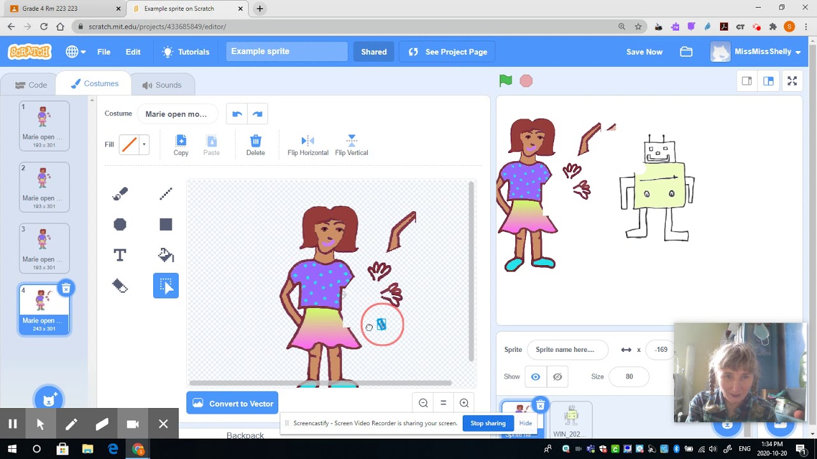817x459 pixels.
Task: Select the Line drawing tool
Action: coord(166,194)
